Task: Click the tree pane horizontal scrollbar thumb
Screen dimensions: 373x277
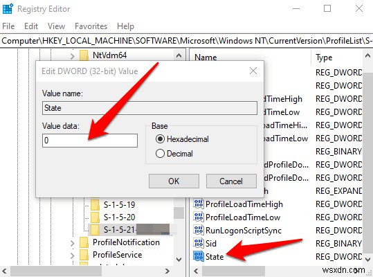Action: [56, 271]
